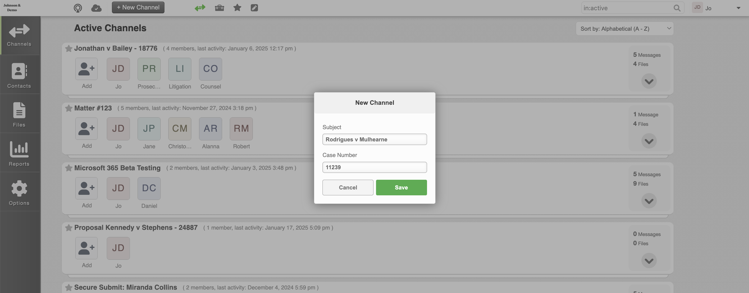Select AR Alanna member avatar
The width and height of the screenshot is (749, 293).
pos(211,129)
